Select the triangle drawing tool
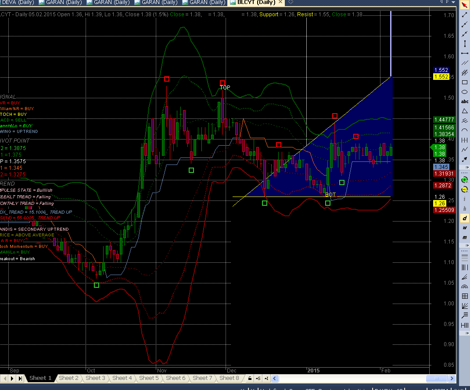 click(464, 111)
